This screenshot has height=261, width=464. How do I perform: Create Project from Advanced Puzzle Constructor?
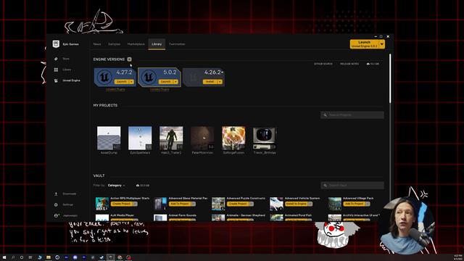(238, 204)
